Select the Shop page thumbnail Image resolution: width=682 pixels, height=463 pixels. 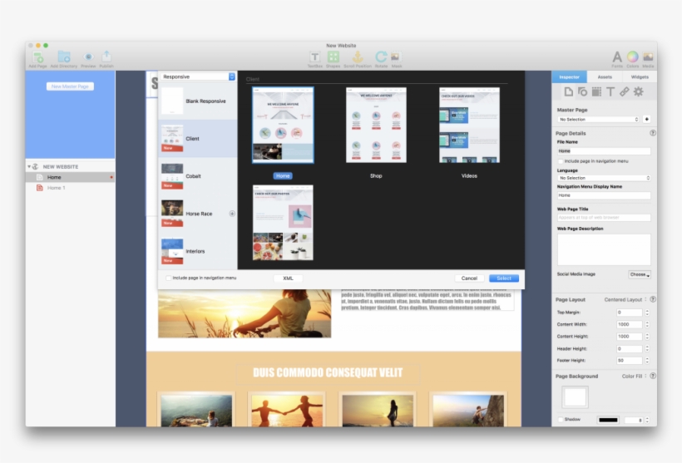pyautogui.click(x=376, y=125)
